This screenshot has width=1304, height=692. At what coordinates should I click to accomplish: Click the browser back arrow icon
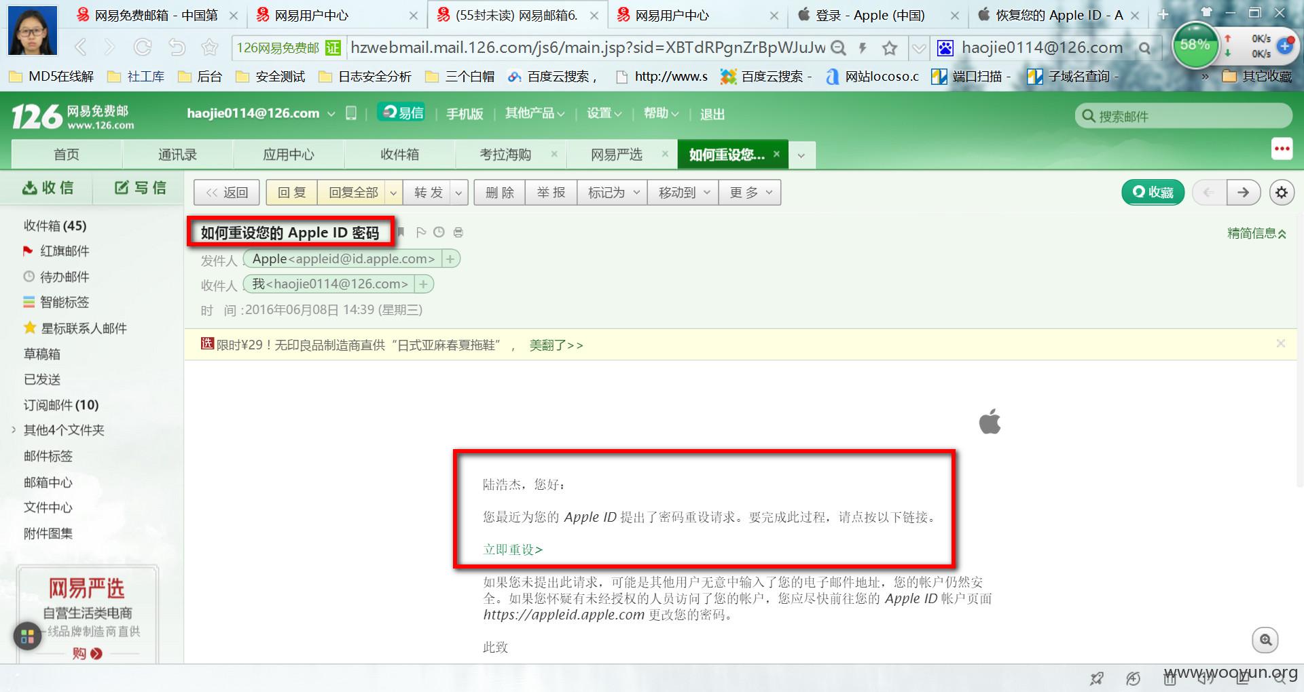(x=80, y=47)
